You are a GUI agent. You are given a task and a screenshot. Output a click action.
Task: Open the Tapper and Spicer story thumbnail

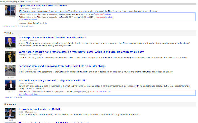(x=10, y=10)
